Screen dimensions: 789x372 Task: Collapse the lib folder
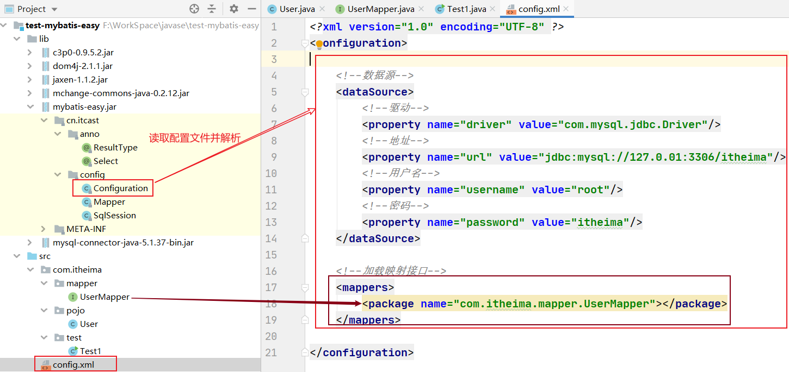pyautogui.click(x=17, y=39)
